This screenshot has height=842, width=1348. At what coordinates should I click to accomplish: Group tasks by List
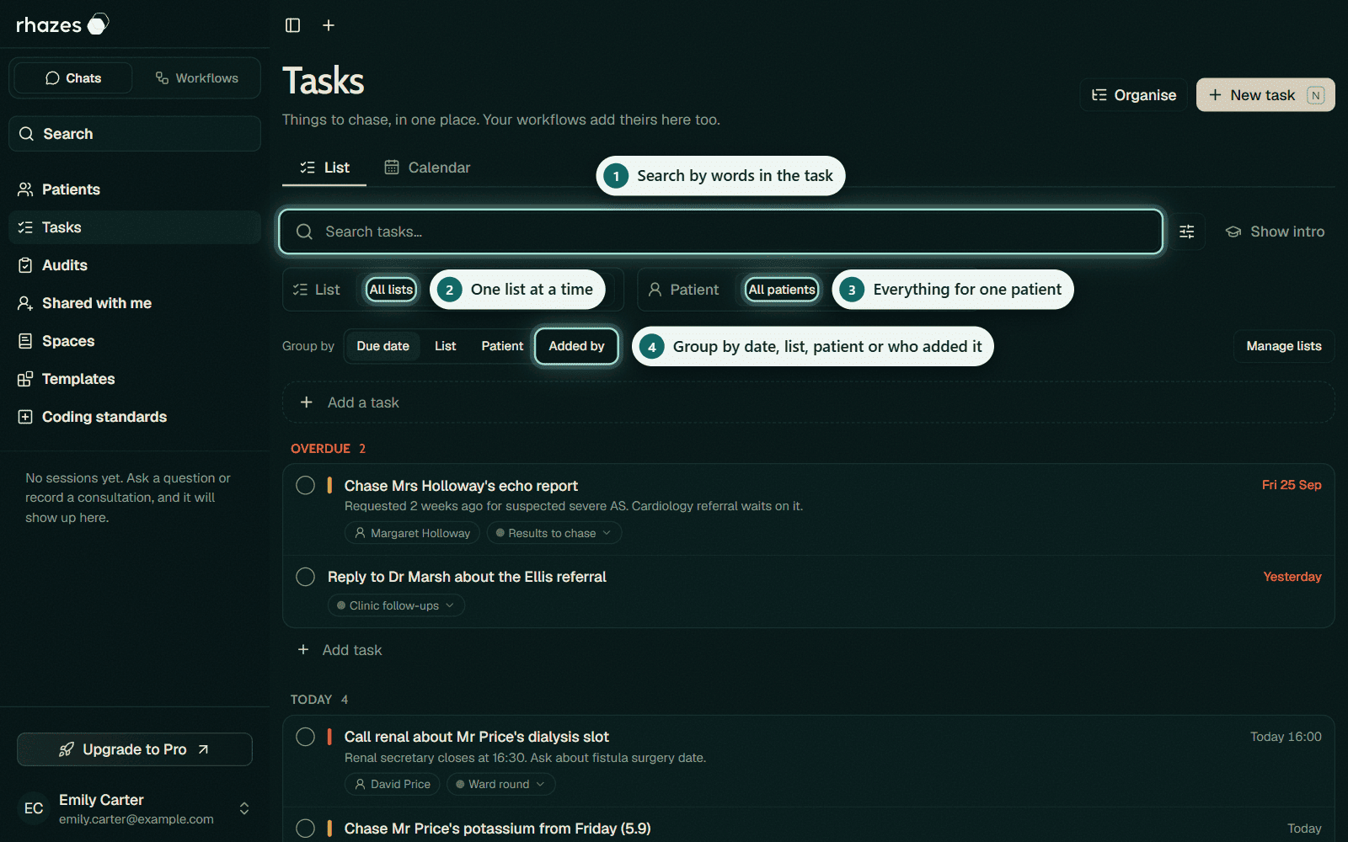point(445,346)
